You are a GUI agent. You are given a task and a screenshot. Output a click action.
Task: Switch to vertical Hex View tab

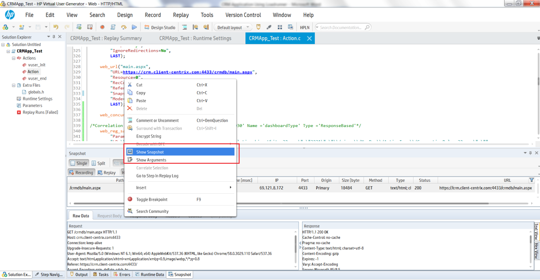tap(536, 251)
